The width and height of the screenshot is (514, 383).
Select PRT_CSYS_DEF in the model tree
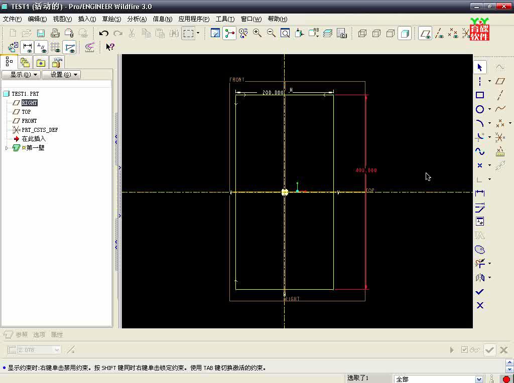[40, 130]
